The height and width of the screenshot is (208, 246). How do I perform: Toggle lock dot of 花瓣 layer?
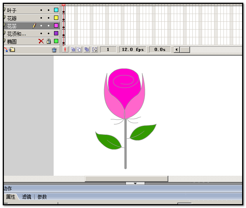[49, 18]
